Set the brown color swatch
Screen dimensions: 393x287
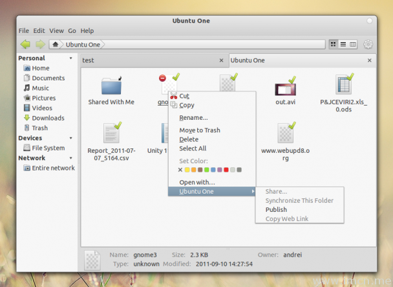click(x=200, y=170)
